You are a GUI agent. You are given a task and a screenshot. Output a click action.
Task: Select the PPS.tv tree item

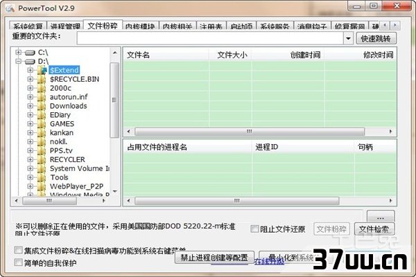point(61,150)
